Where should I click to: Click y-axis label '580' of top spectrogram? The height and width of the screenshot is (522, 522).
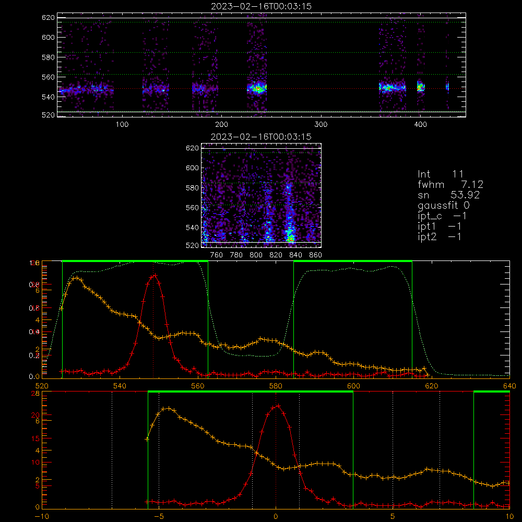click(x=48, y=57)
